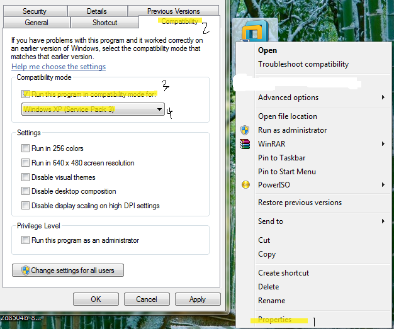The height and width of the screenshot is (329, 394).
Task: Enable Disable display scaling on high DPI
Action: [x=25, y=206]
